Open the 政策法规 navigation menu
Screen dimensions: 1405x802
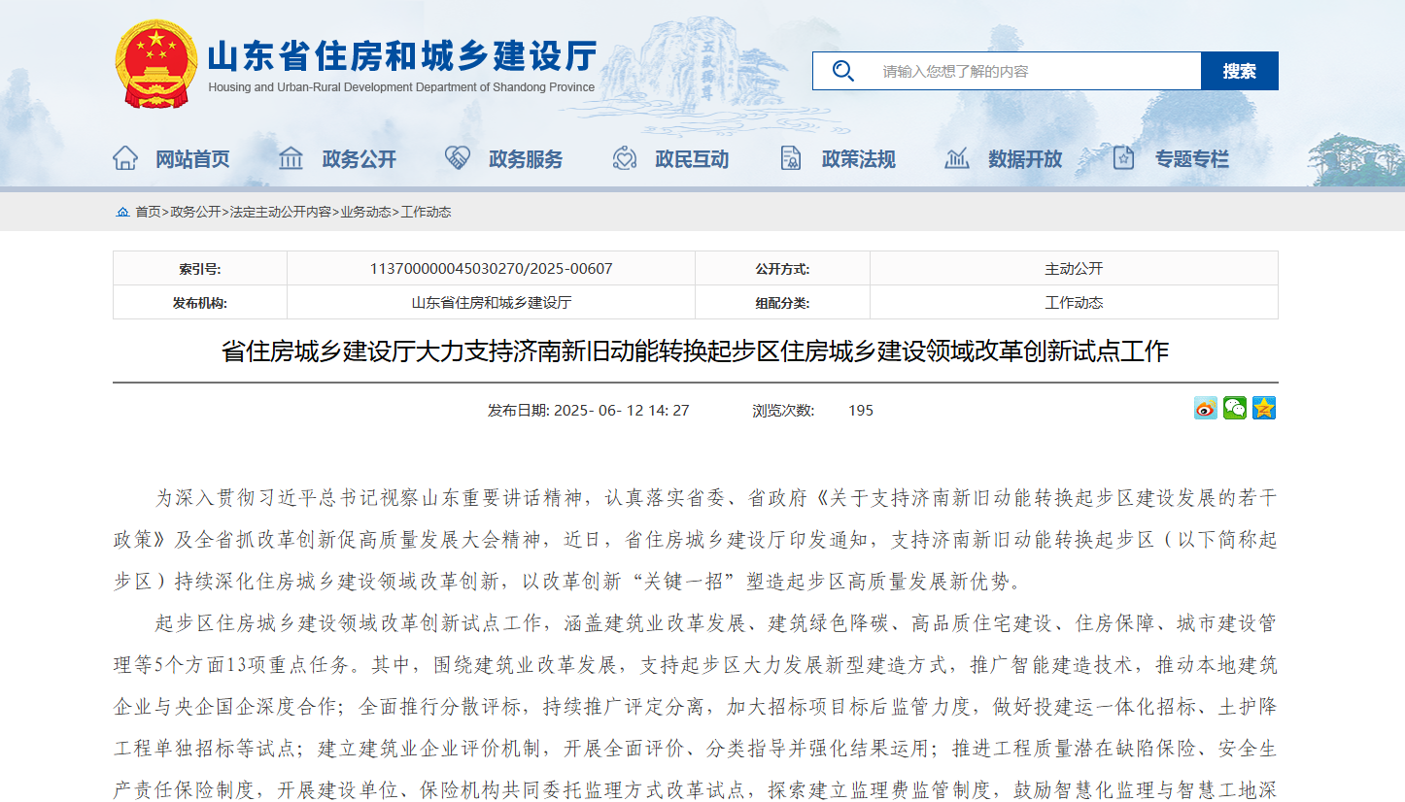pos(858,159)
